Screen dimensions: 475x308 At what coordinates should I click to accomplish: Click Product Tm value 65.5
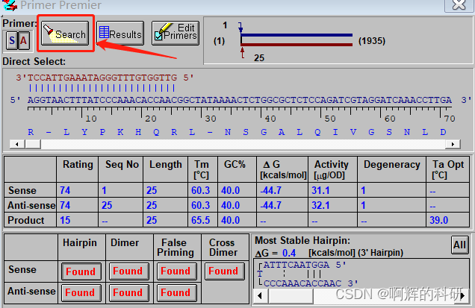point(200,220)
